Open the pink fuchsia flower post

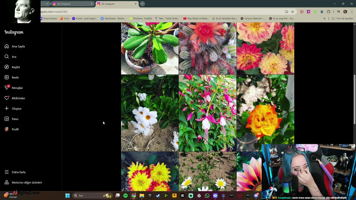[207, 113]
